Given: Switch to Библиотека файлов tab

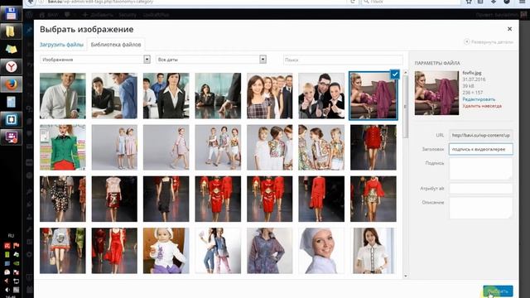Looking at the screenshot, I should click(x=116, y=45).
